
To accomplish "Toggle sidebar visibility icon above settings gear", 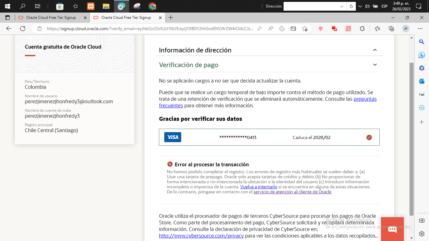I will 422,221.
